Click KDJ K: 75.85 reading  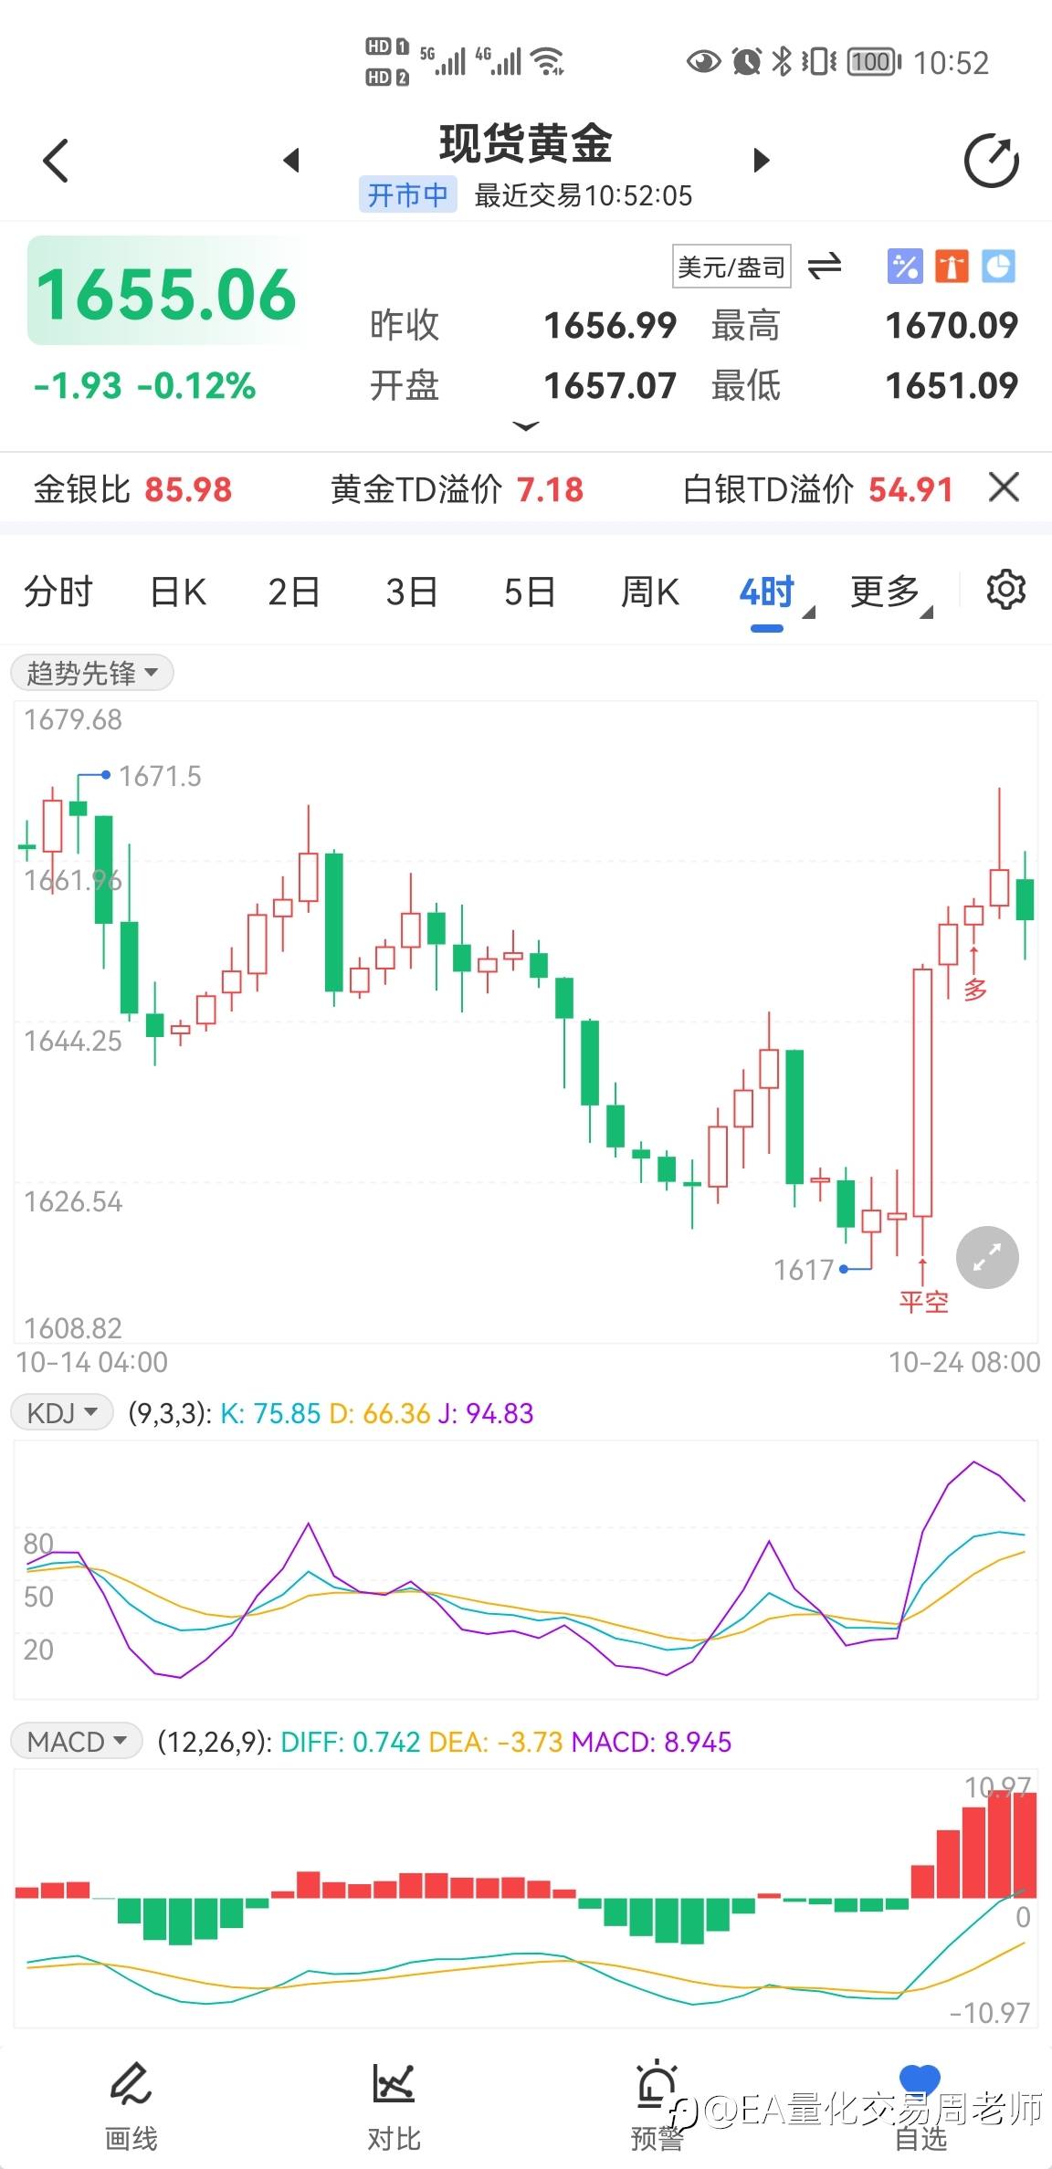(x=270, y=1413)
